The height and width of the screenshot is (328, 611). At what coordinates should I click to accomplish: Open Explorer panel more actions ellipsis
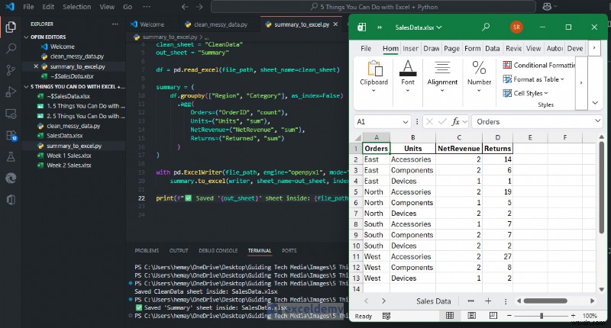click(115, 24)
